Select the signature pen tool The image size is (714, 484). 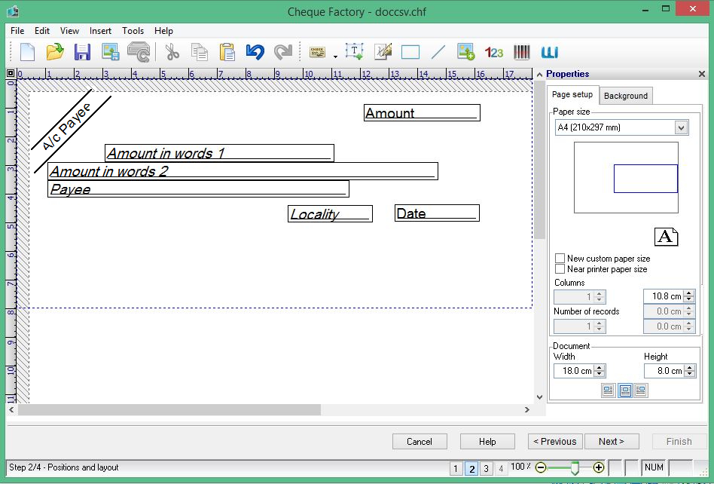(383, 52)
